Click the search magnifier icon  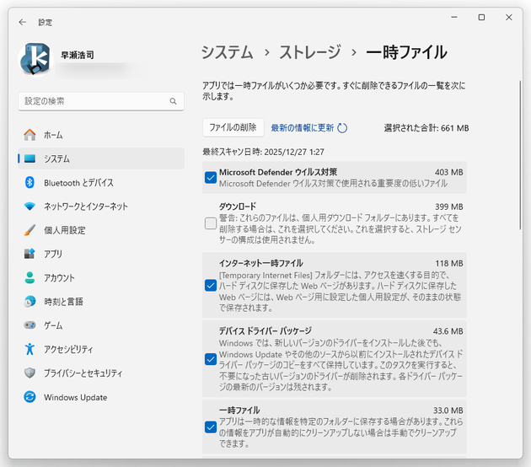pos(173,101)
